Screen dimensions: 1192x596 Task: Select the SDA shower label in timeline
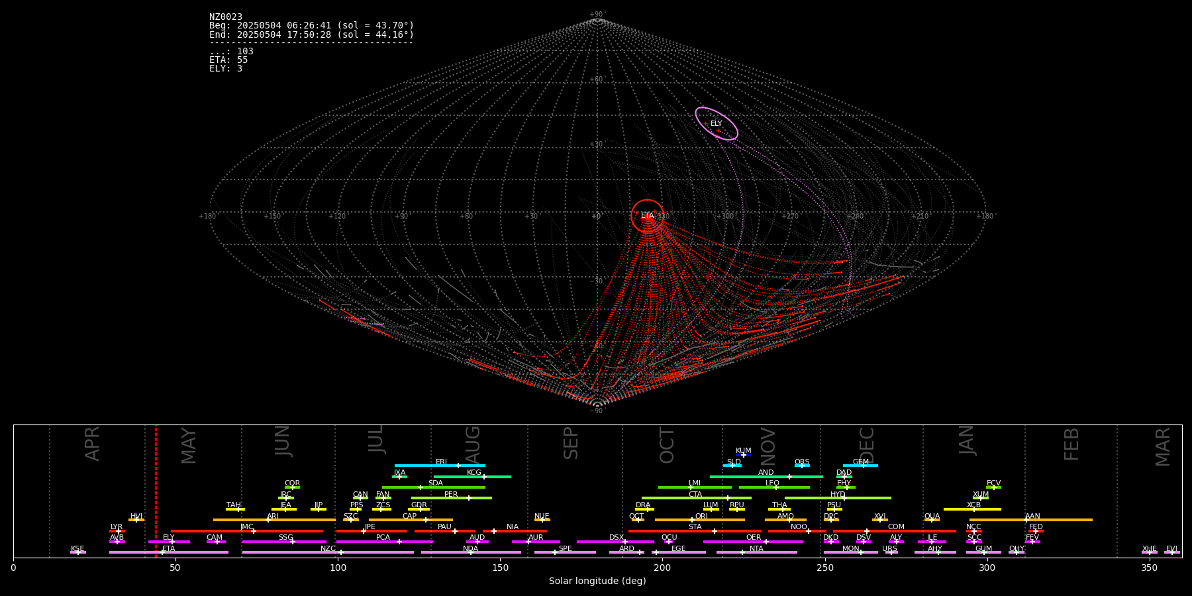[436, 483]
